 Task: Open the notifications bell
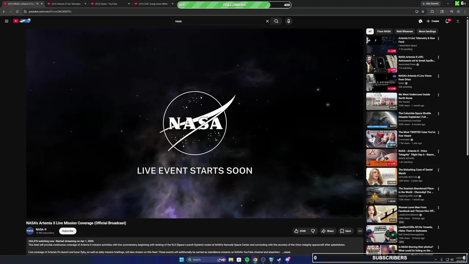447,21
